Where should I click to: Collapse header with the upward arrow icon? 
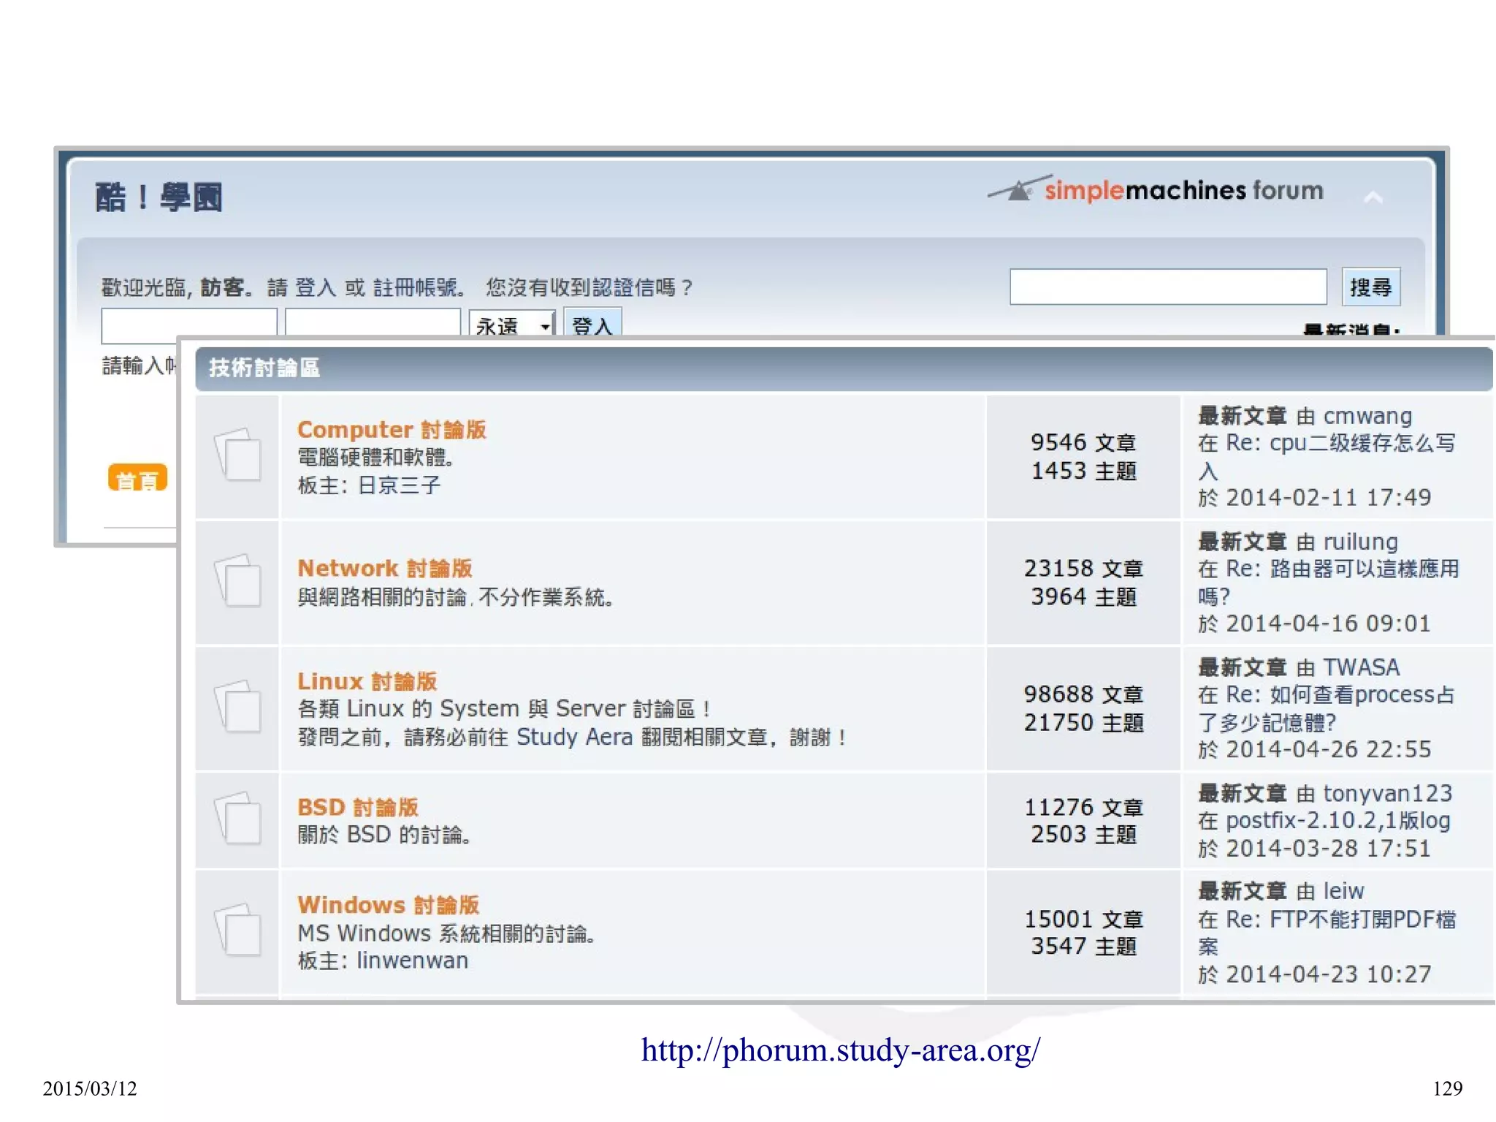1373,197
